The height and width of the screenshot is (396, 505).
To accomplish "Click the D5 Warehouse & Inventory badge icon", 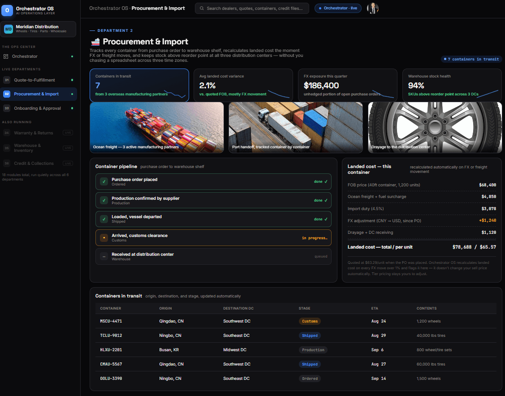I will pos(7,148).
